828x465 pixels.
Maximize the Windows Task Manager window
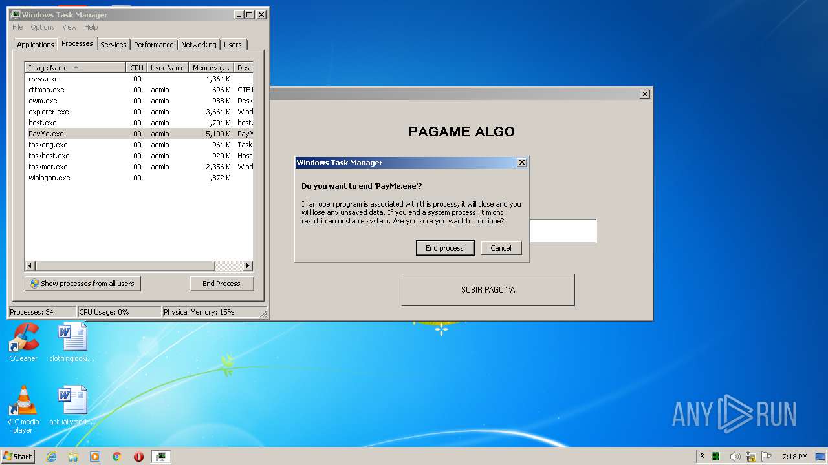250,14
